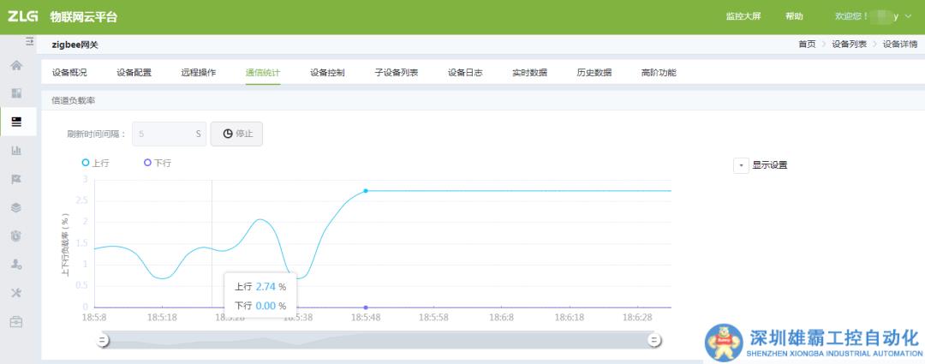This screenshot has width=925, height=364.
Task: Switch to the 实时数据 tab
Action: point(529,73)
